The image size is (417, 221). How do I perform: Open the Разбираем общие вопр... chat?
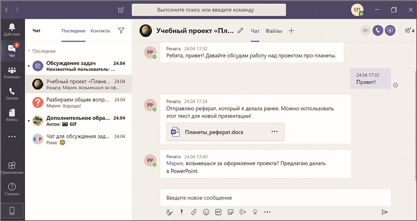(79, 102)
